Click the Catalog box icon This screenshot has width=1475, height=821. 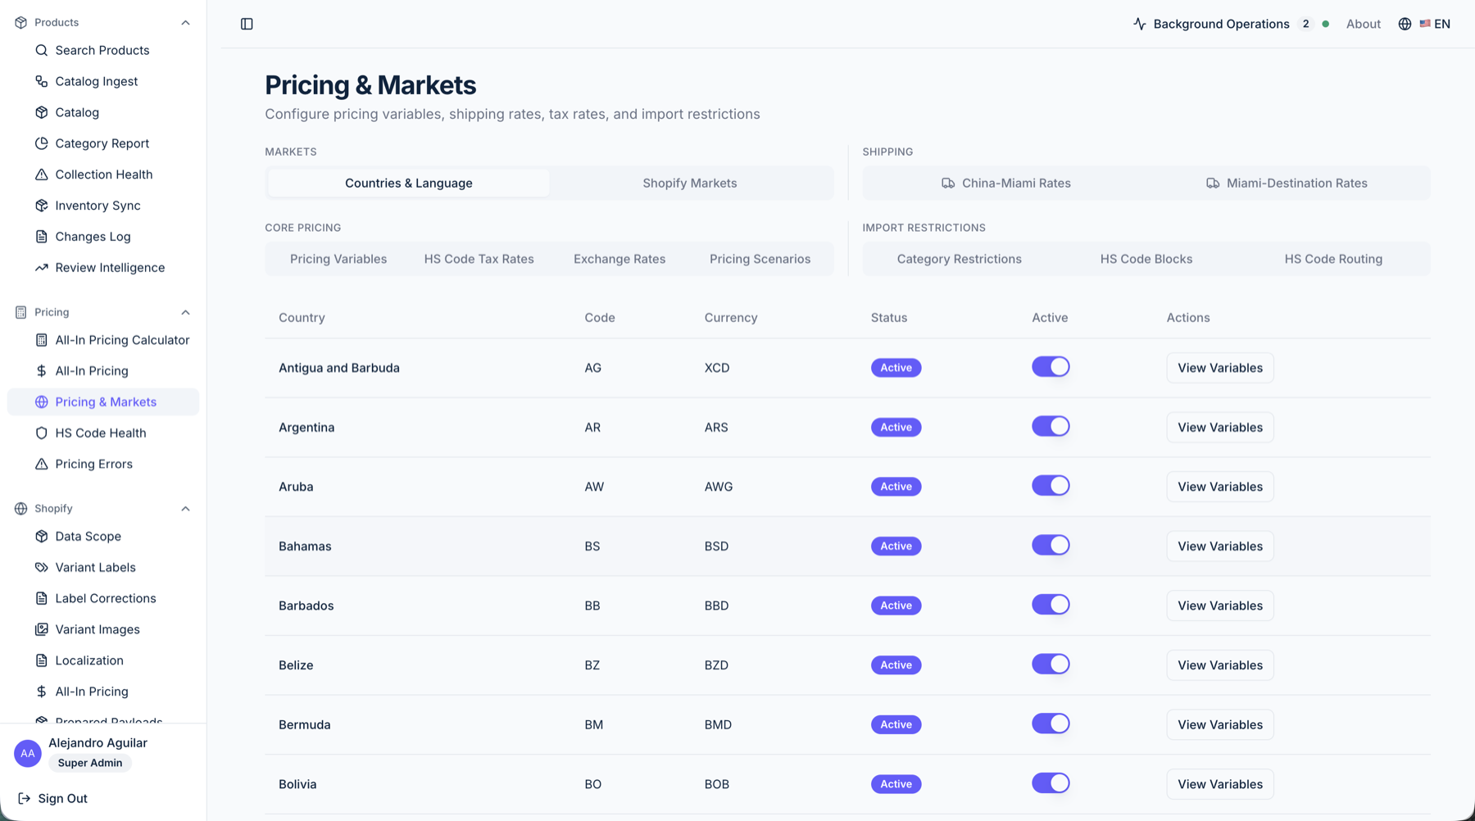point(42,112)
